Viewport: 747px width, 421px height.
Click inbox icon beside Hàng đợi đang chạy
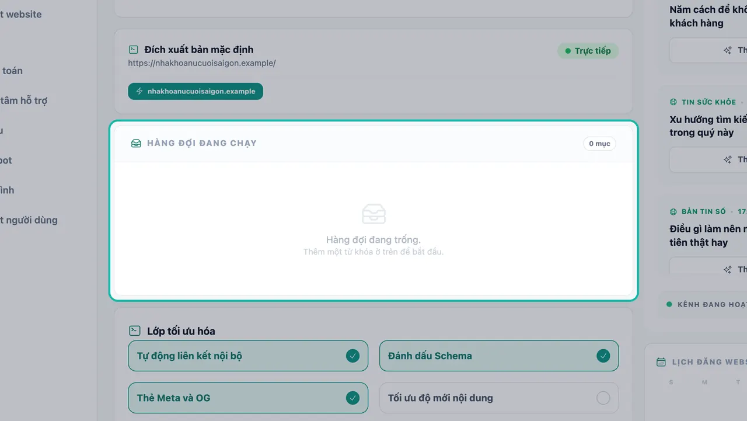(x=136, y=143)
